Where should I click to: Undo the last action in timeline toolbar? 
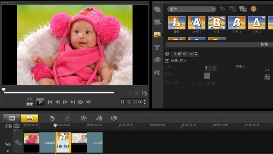point(52,119)
